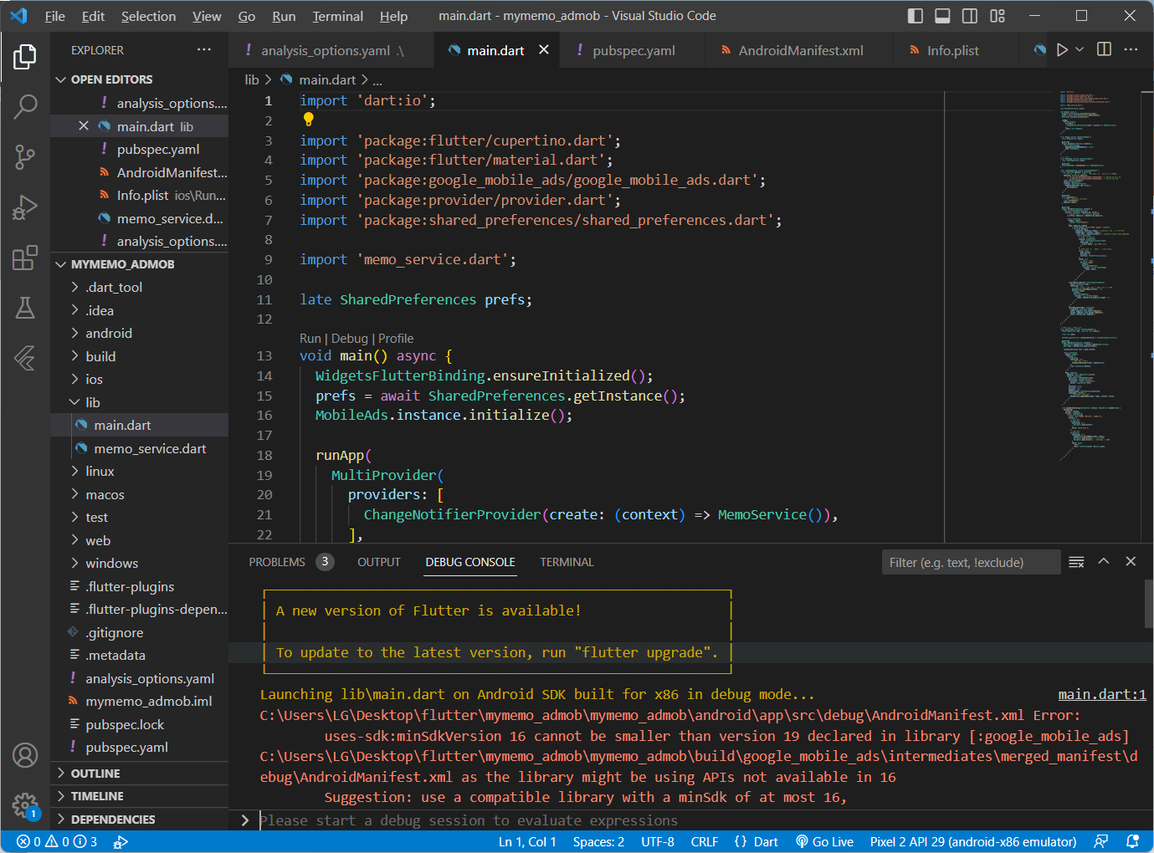Open the Testing flask view
This screenshot has width=1154, height=853.
[25, 308]
